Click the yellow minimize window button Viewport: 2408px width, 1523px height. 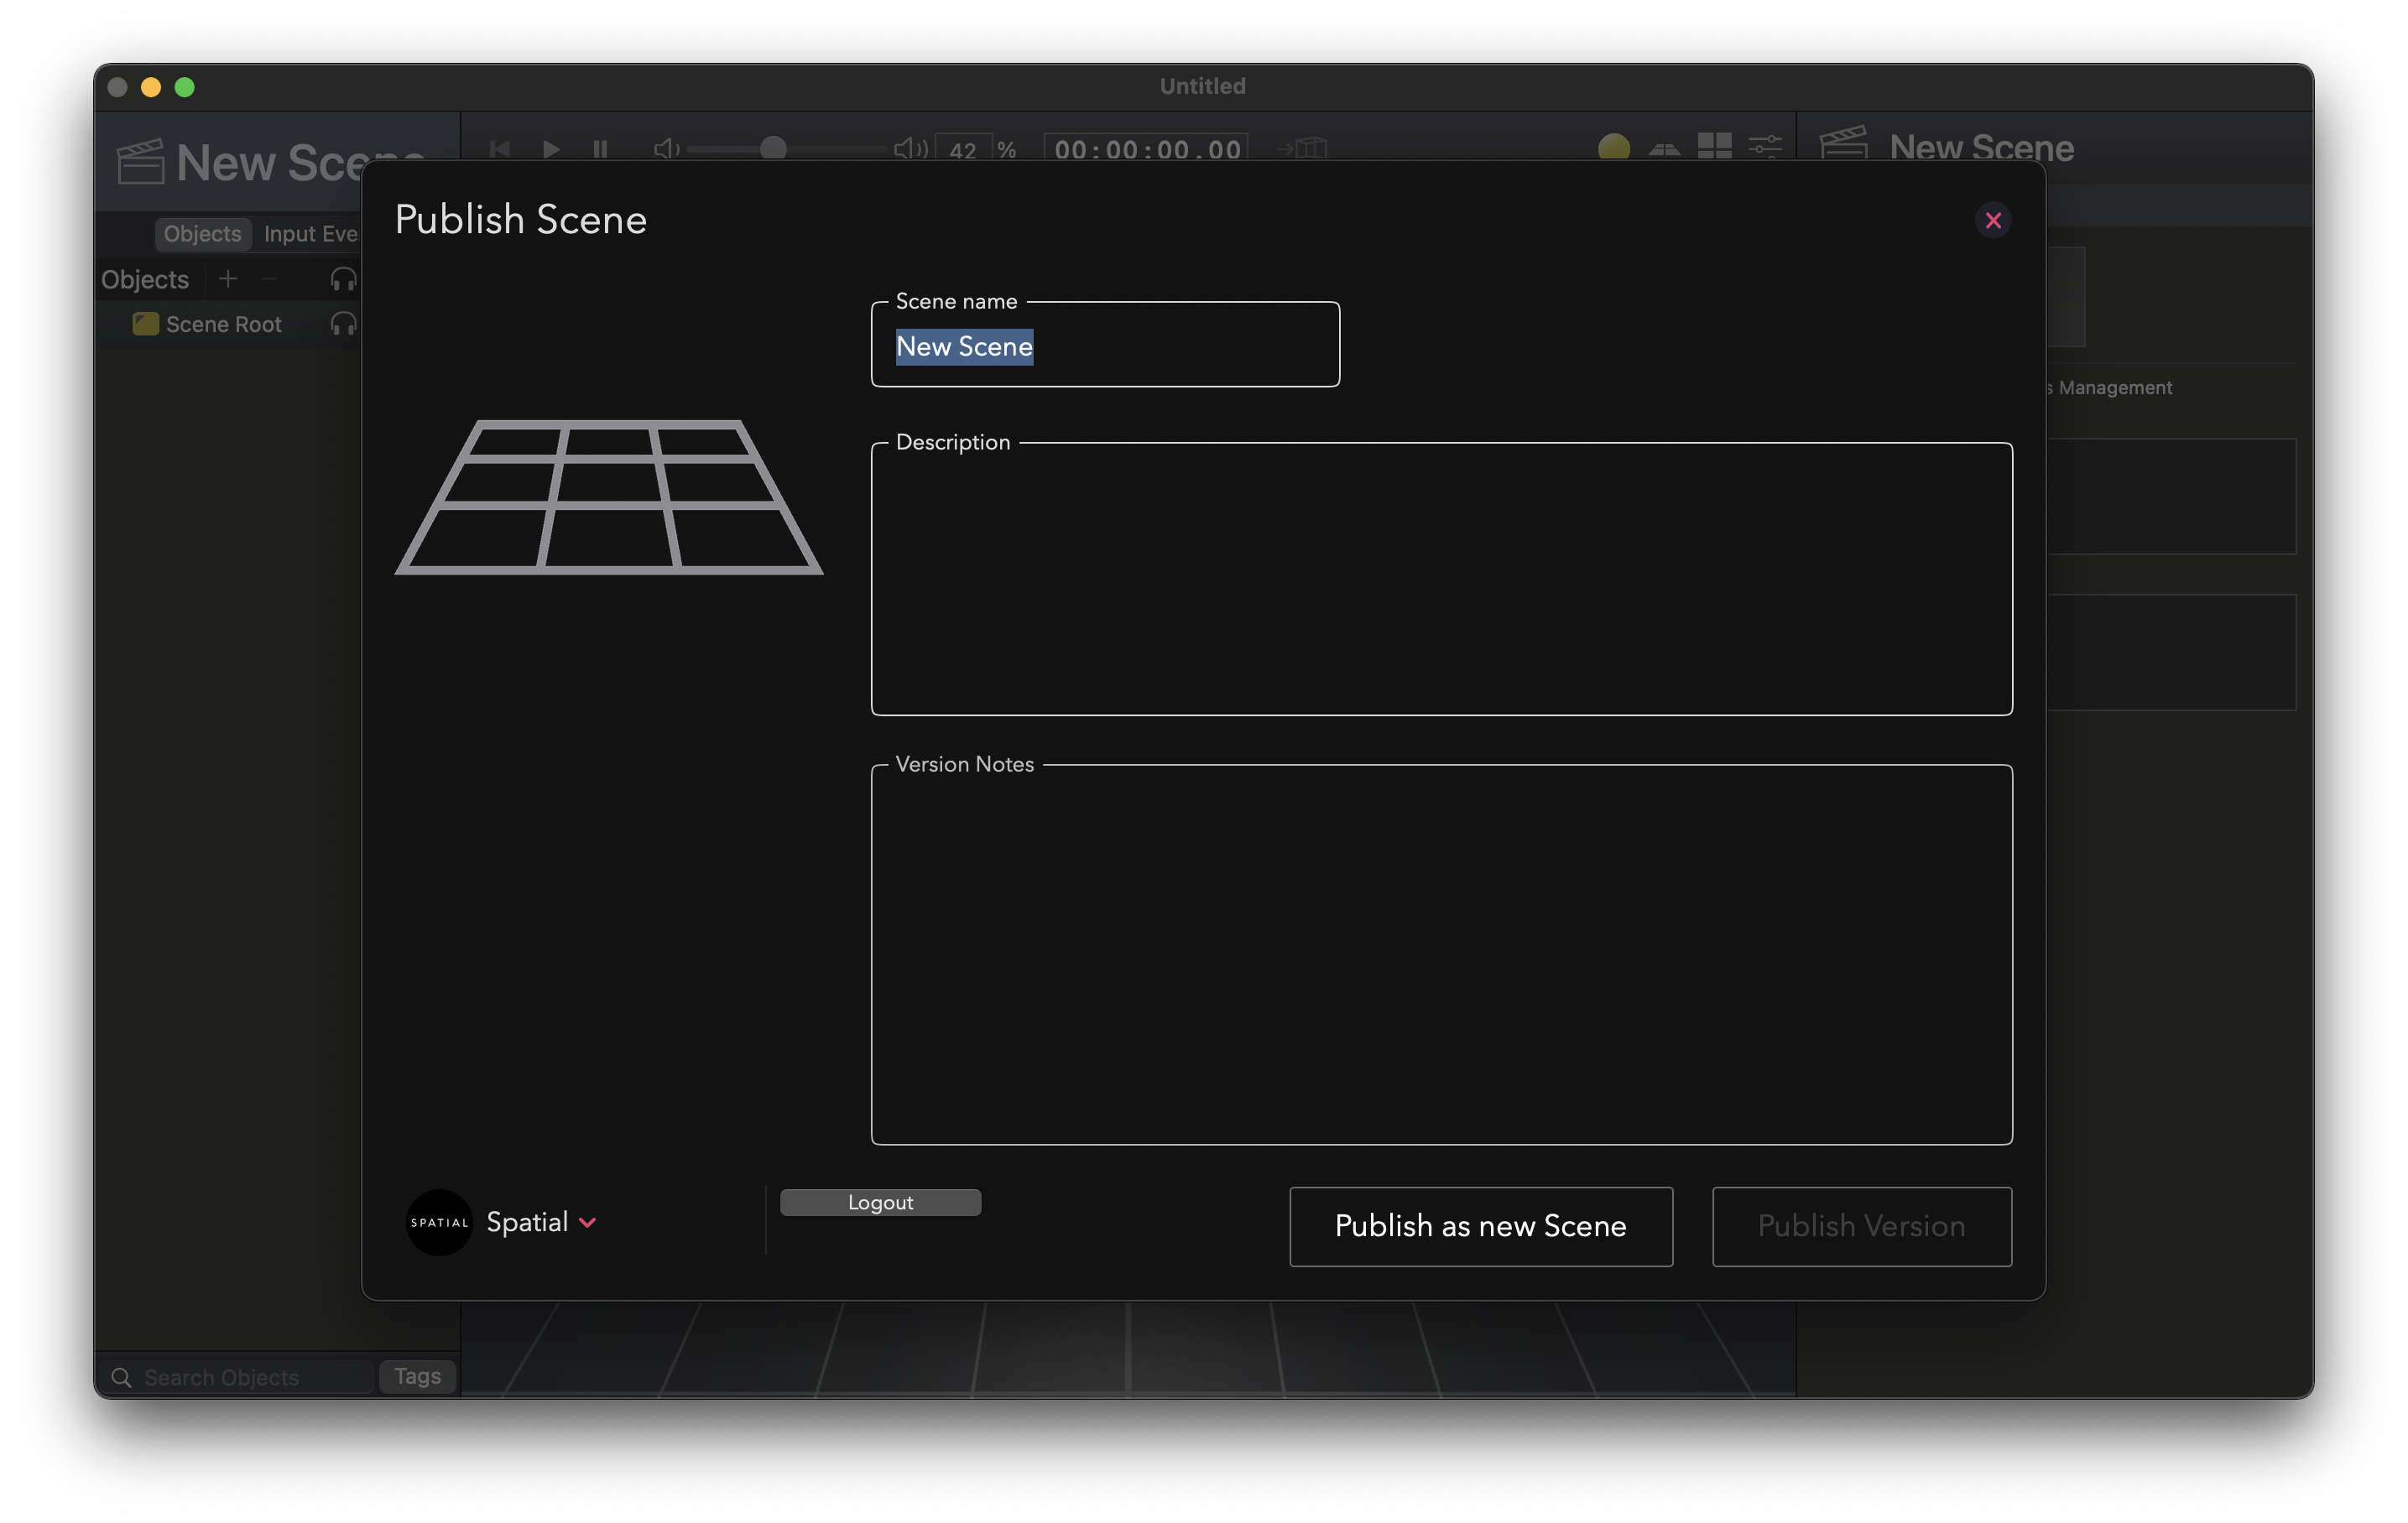[x=151, y=87]
